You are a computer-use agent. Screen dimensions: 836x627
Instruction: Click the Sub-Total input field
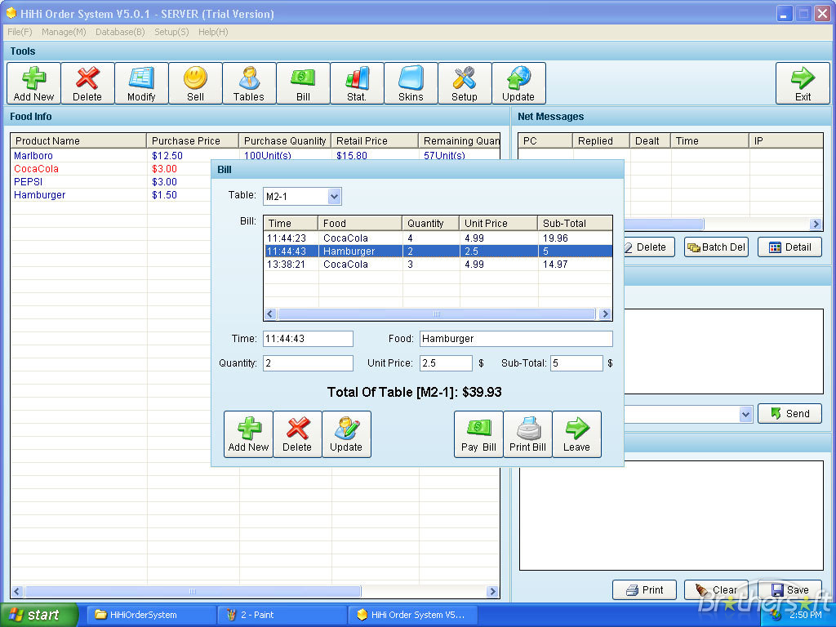[577, 363]
